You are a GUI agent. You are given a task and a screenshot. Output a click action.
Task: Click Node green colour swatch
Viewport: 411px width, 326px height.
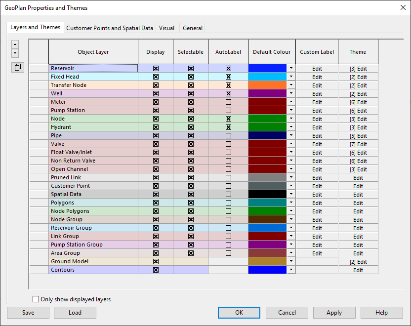point(267,119)
